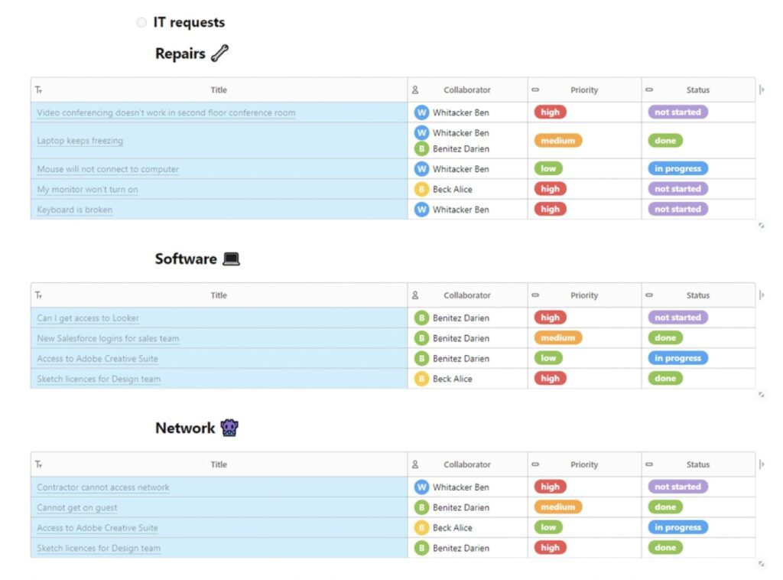Click 'Whitacker Ben' in Contractor cannot access row
Image resolution: width=783 pixels, height=580 pixels.
[461, 487]
